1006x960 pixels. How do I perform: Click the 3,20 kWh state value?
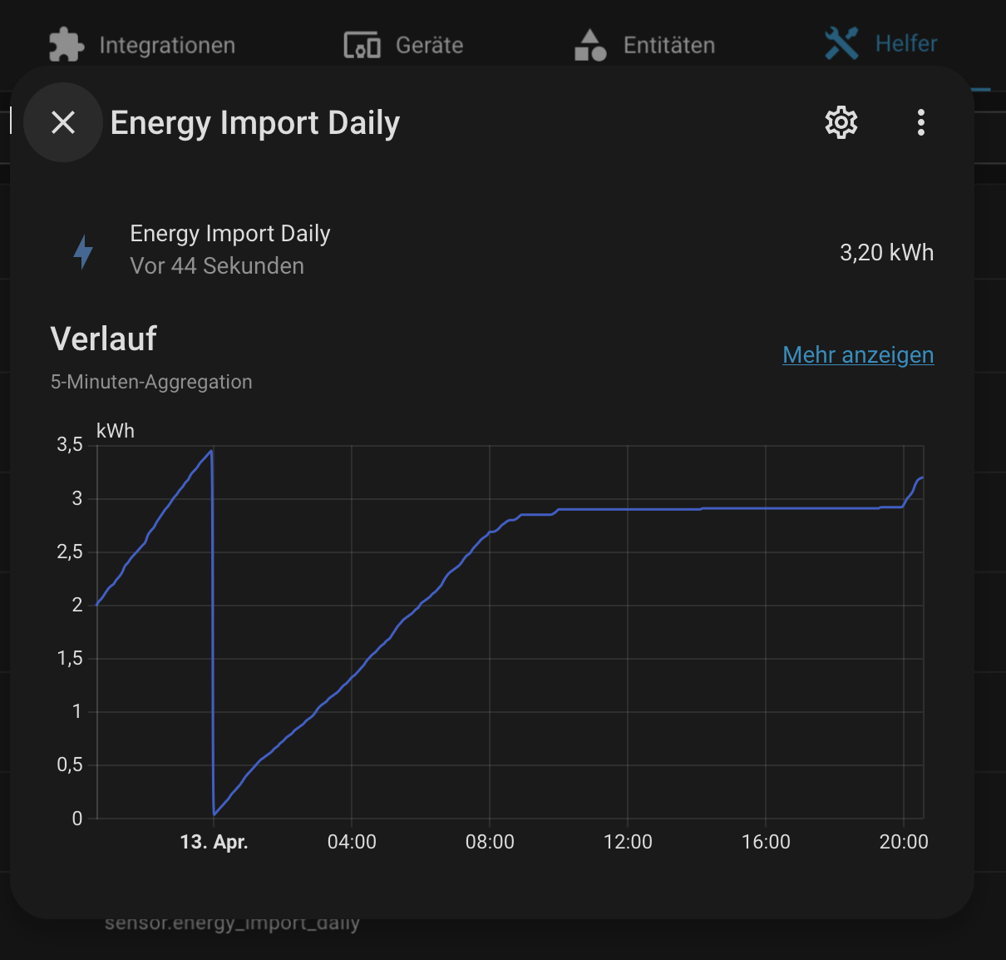(886, 253)
